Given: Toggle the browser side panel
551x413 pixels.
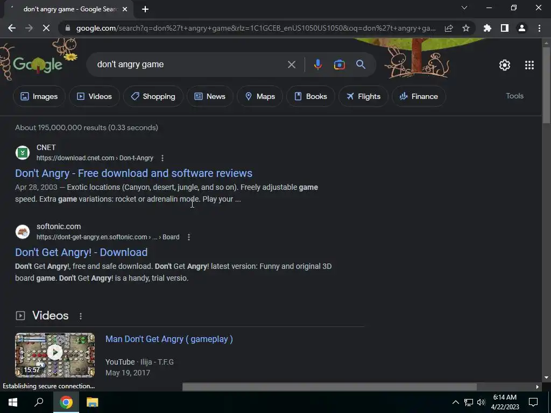Looking at the screenshot, I should tap(505, 28).
